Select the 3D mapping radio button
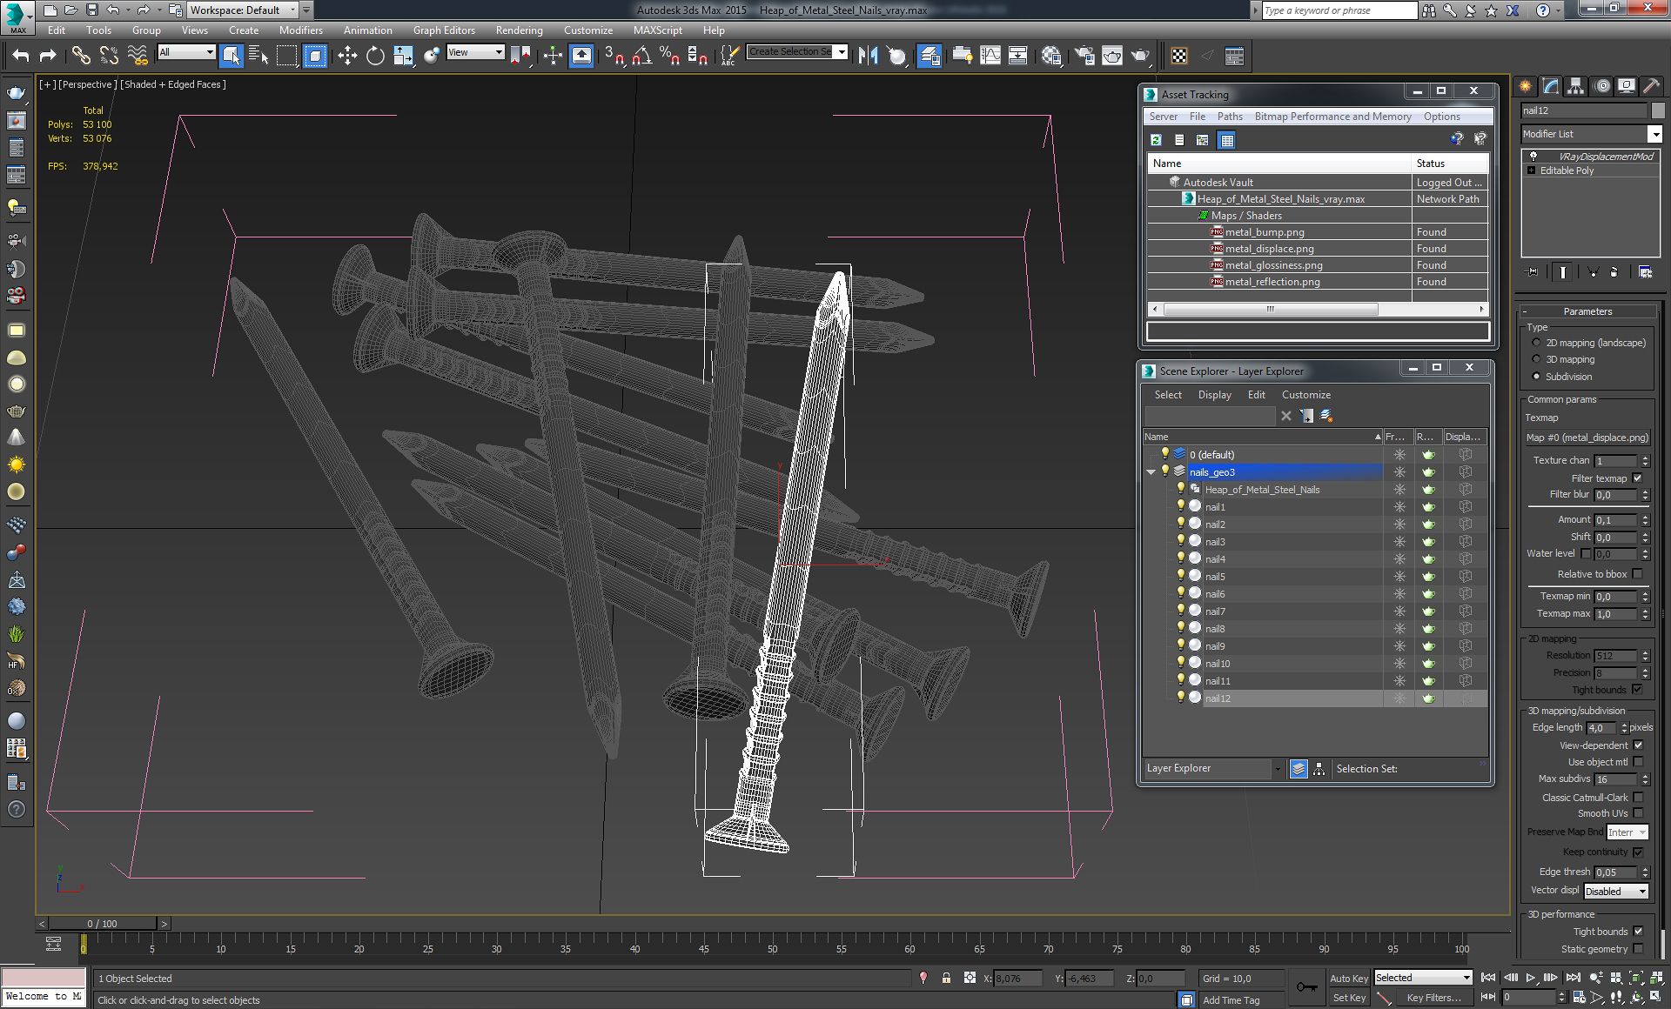Screen dimensions: 1671x1009 click(1536, 359)
